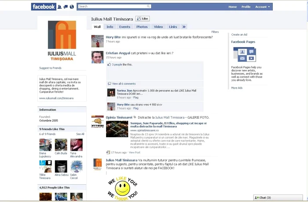
Task: Click the Iulius Mall Timisoara profile picture
Action: pos(62,41)
